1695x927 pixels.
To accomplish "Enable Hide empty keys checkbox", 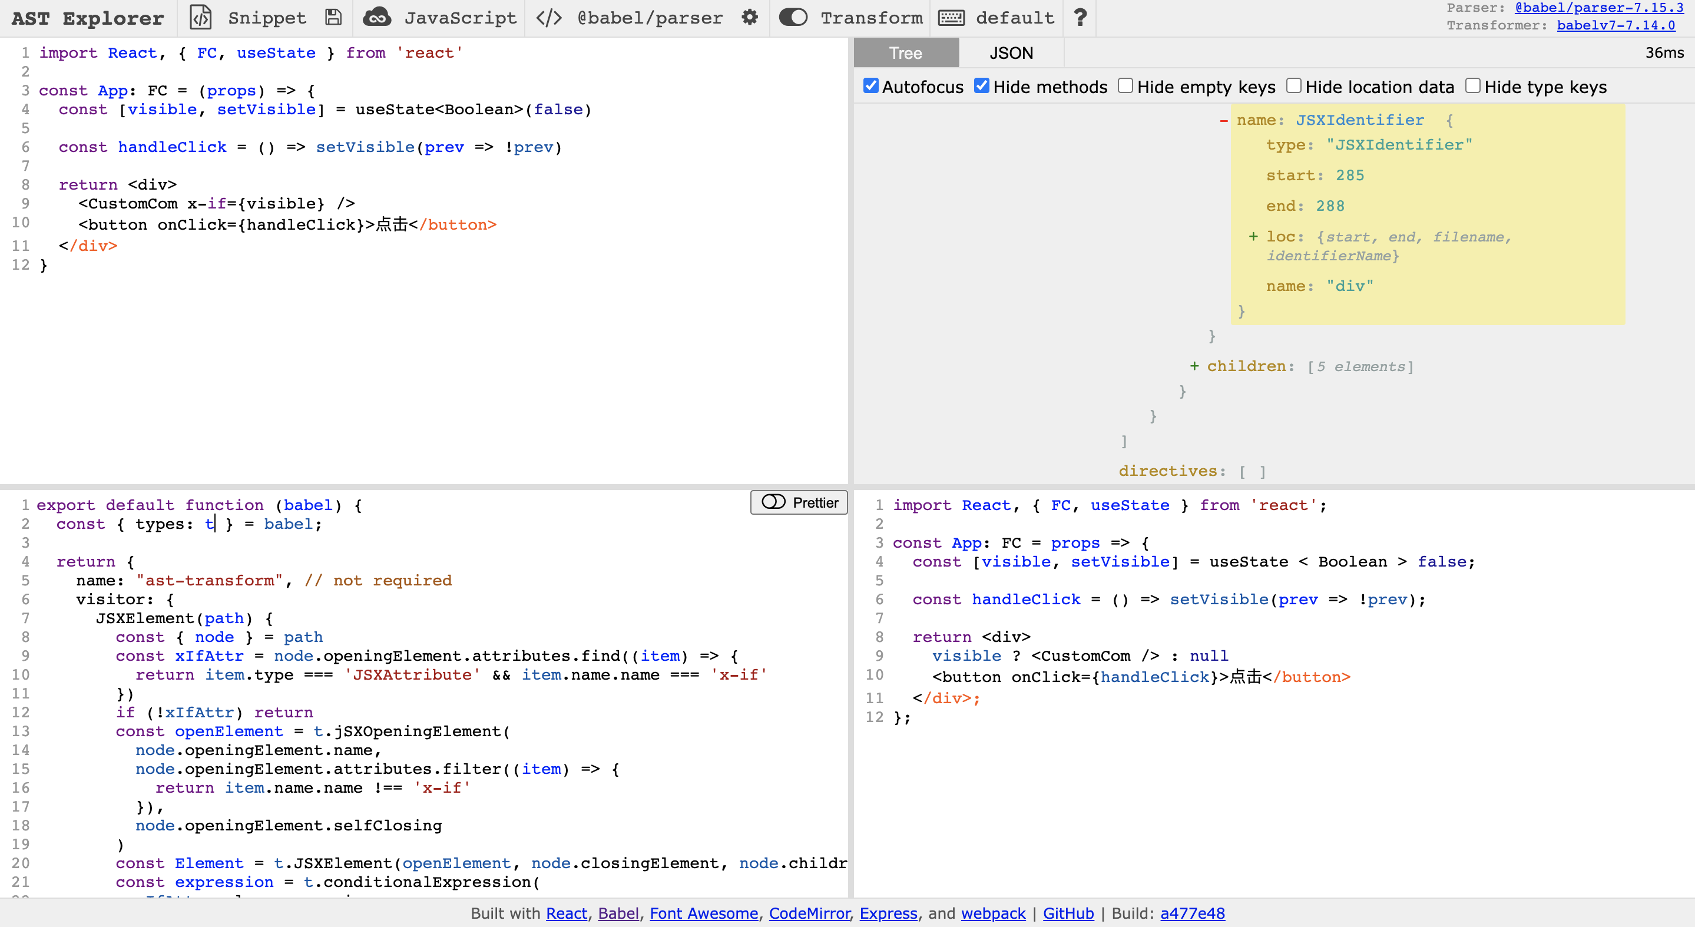I will coord(1125,86).
